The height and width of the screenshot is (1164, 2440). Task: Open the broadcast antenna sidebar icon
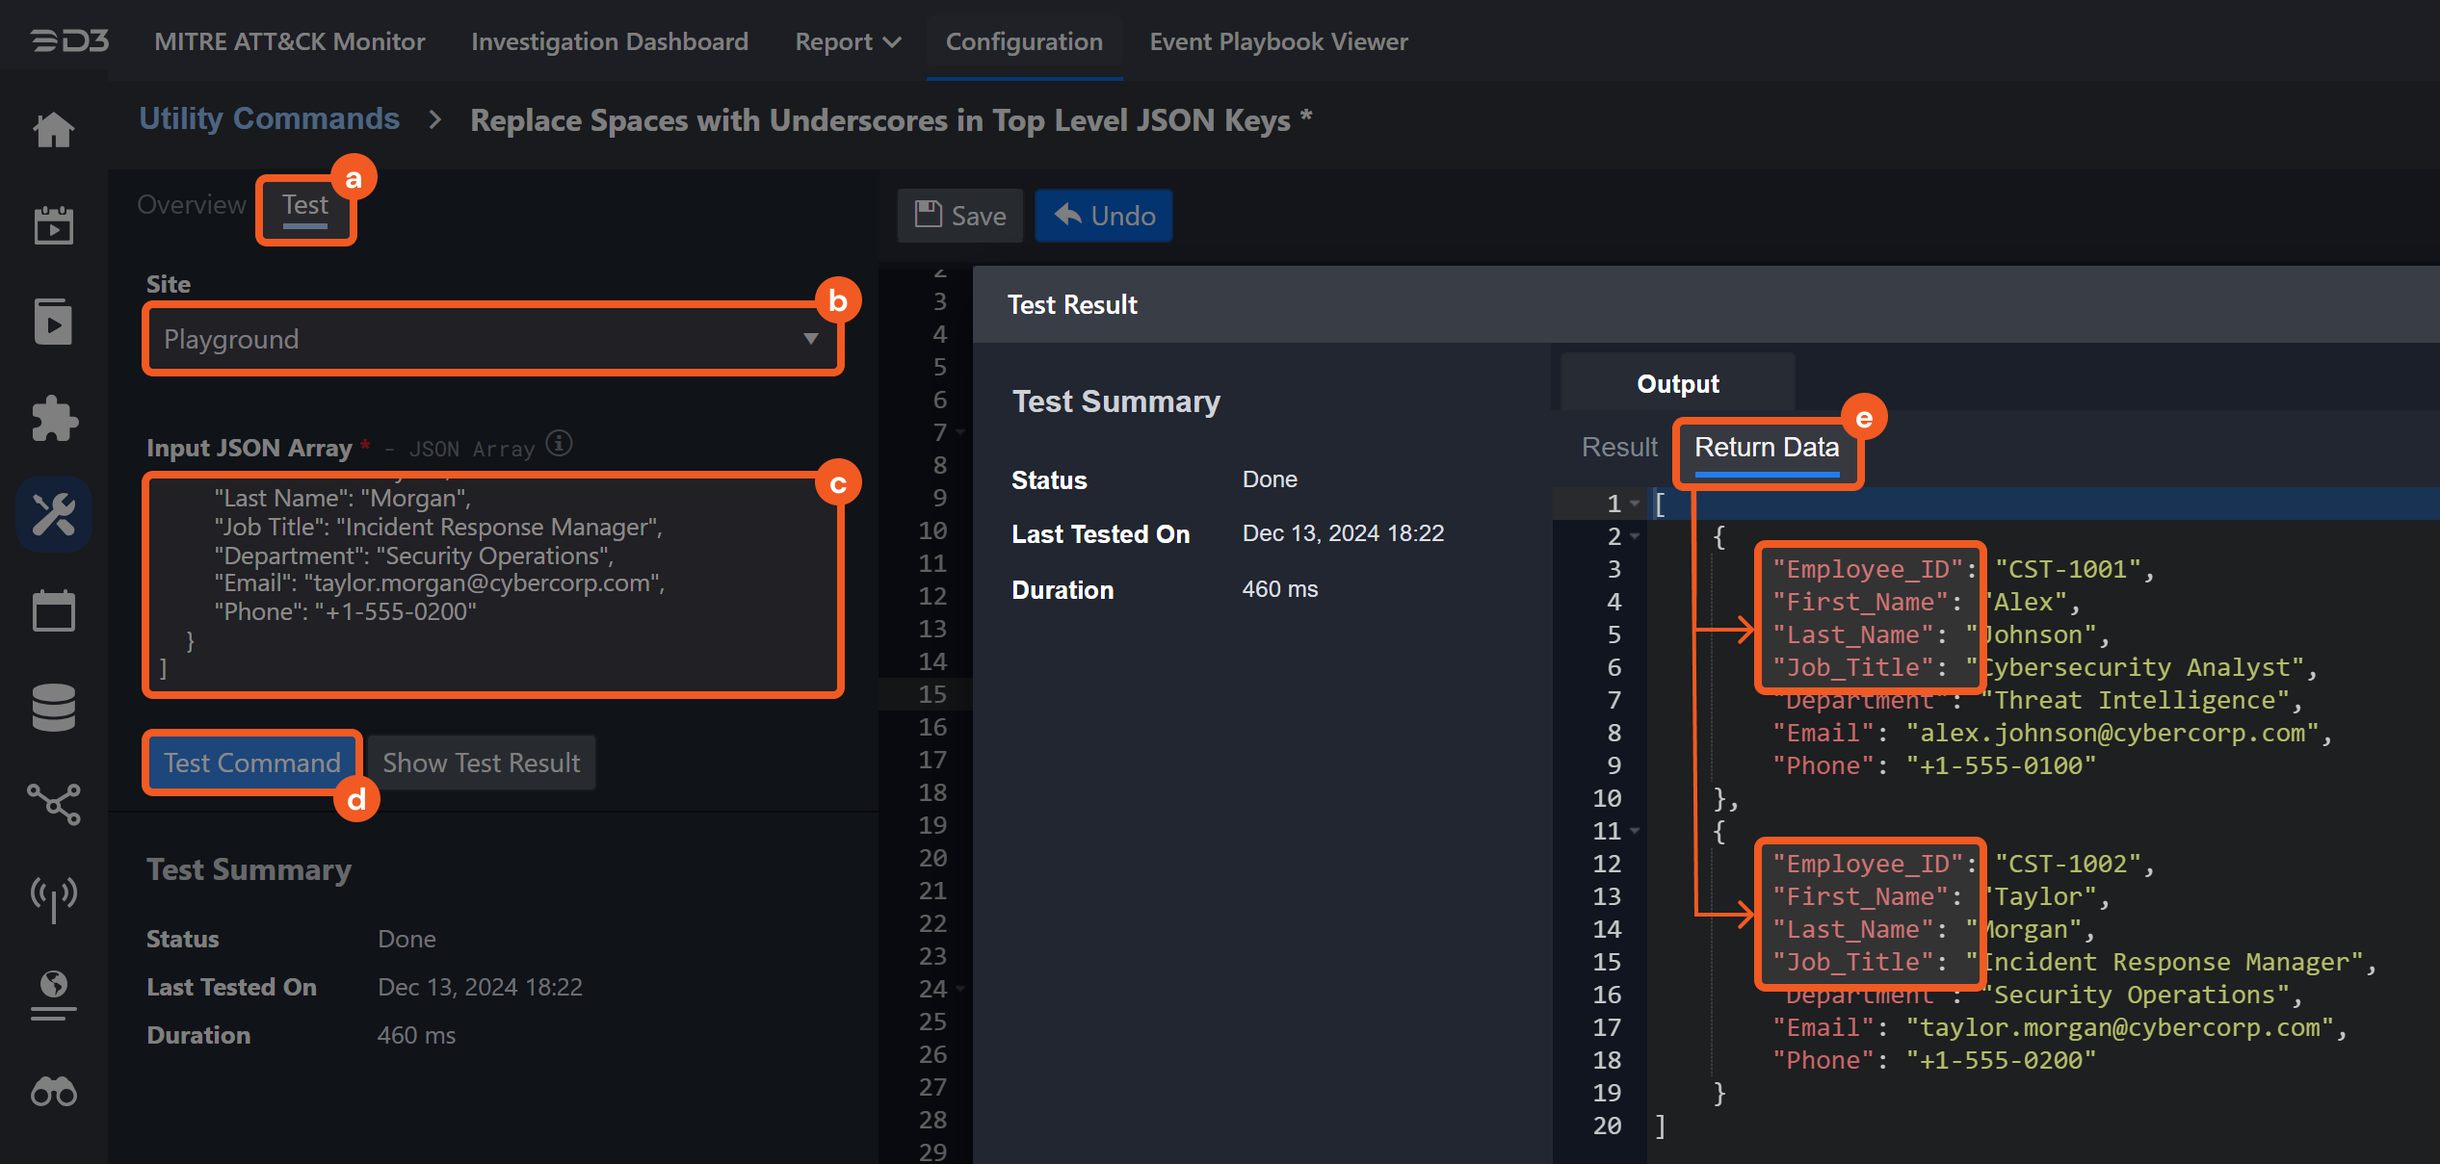pos(54,898)
